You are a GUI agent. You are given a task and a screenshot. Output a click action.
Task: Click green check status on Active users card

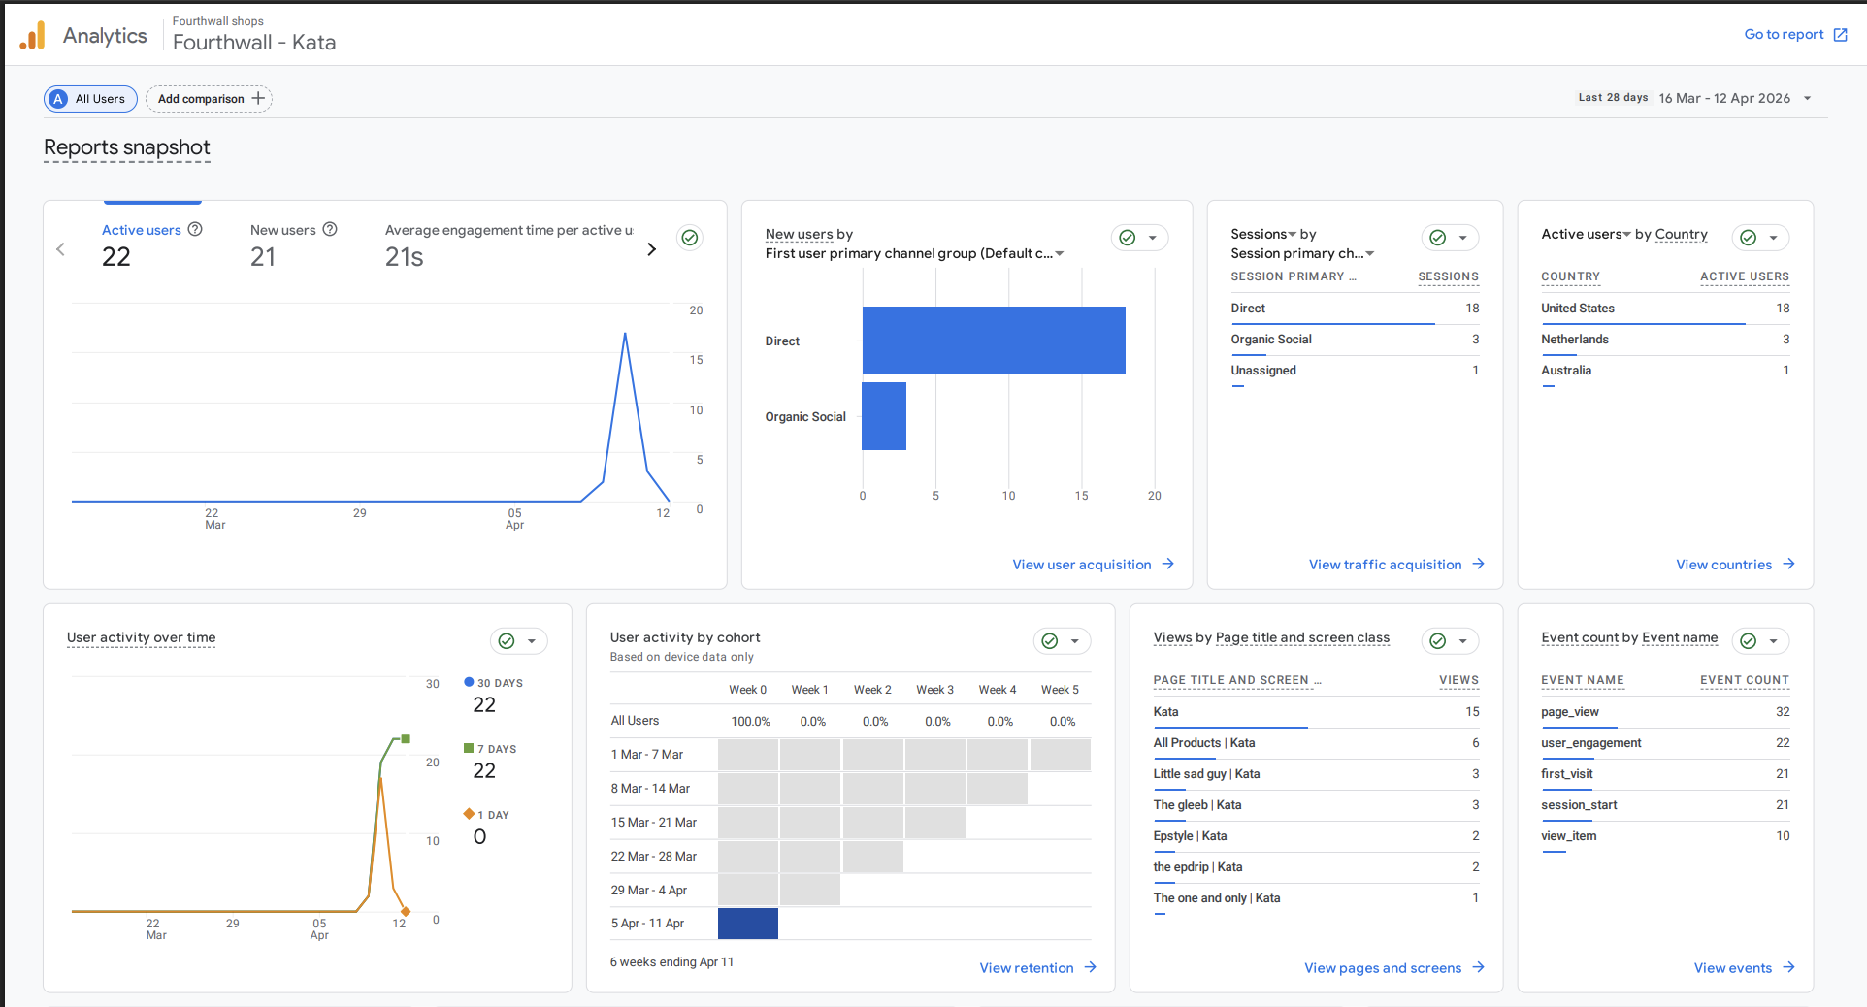[x=690, y=238]
